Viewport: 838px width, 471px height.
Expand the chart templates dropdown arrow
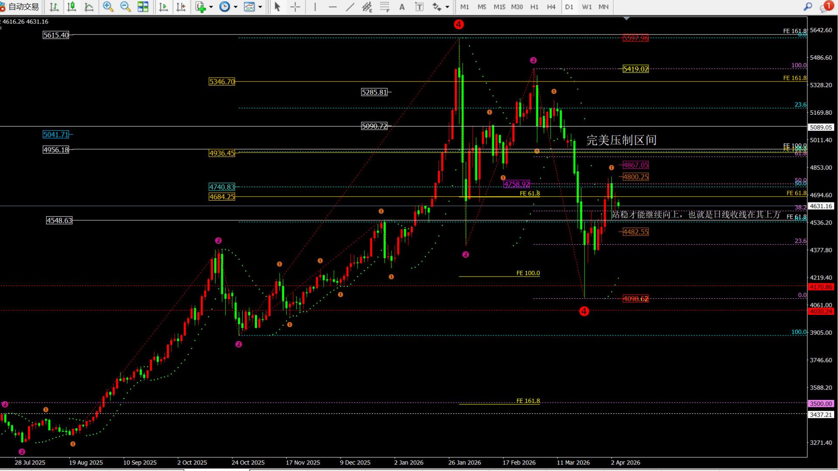260,7
